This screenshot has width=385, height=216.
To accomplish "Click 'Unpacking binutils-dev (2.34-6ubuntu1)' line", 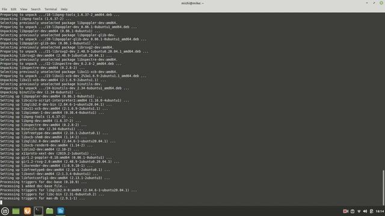I will pyautogui.click(x=40, y=92).
